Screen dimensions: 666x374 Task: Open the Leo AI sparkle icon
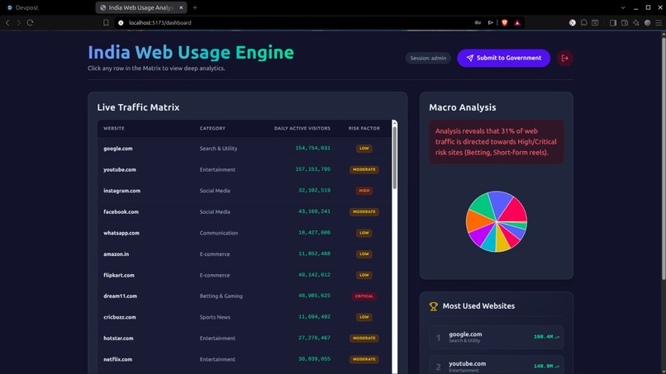(636, 22)
